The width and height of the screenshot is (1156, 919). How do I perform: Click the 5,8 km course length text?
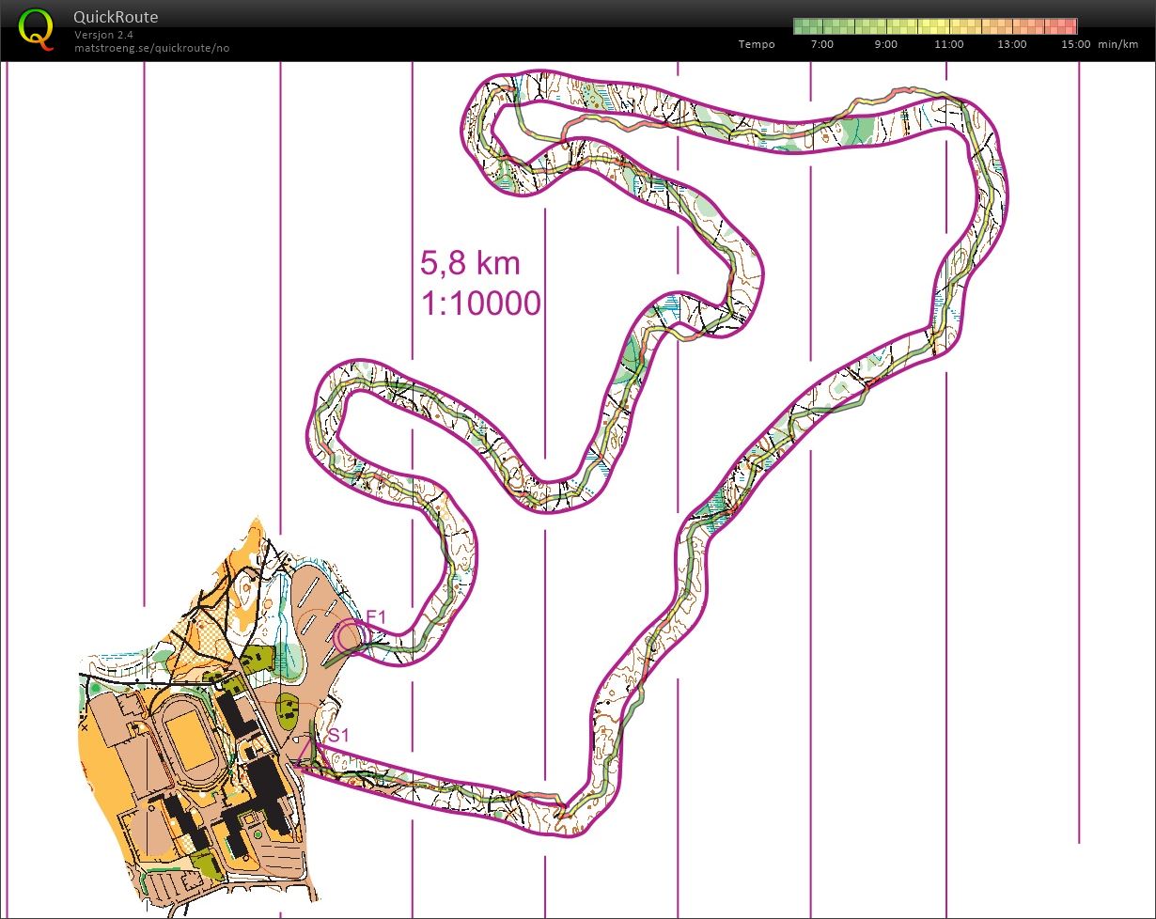pos(470,263)
